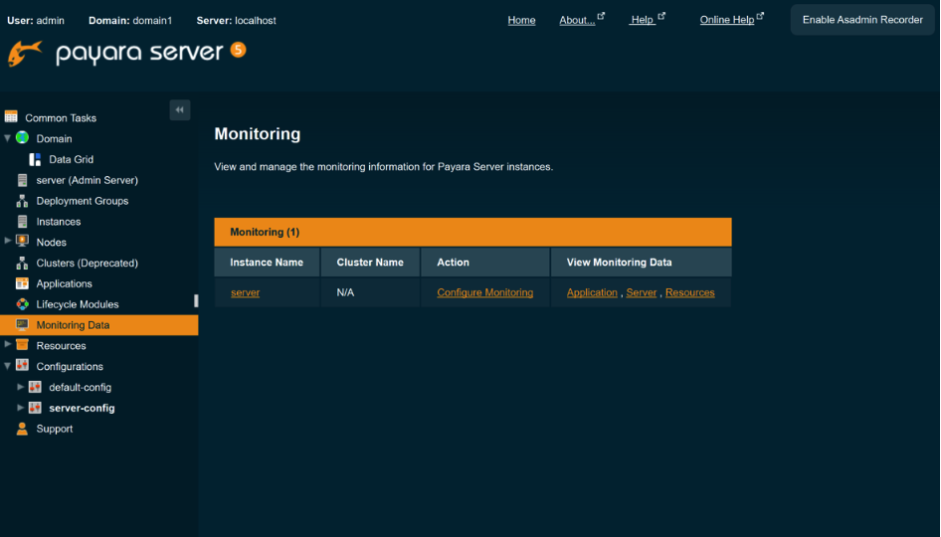Collapse the Domain tree node

8,138
